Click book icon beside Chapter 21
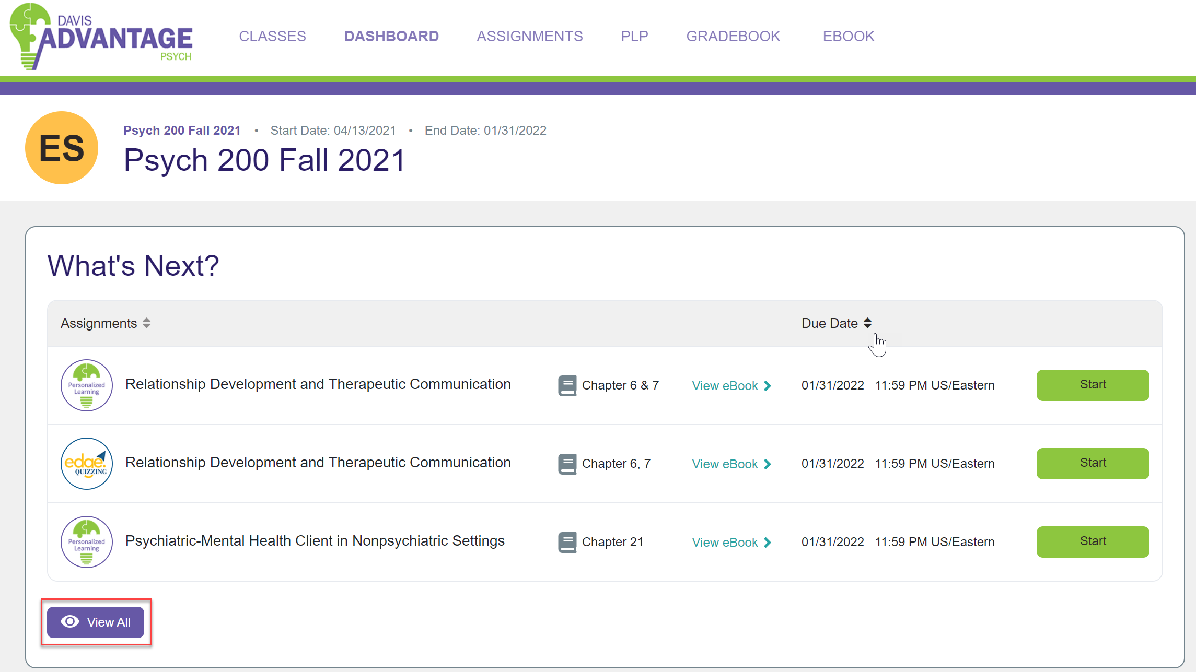This screenshot has height=672, width=1196. (x=567, y=543)
